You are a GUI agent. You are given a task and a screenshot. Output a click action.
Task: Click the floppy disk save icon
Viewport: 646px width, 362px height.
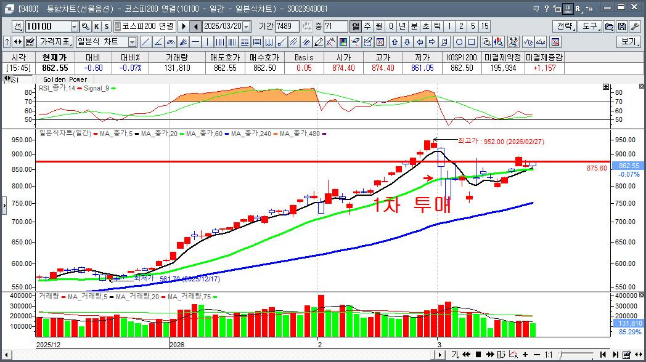point(622,26)
